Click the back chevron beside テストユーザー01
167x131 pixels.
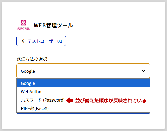point(23,41)
